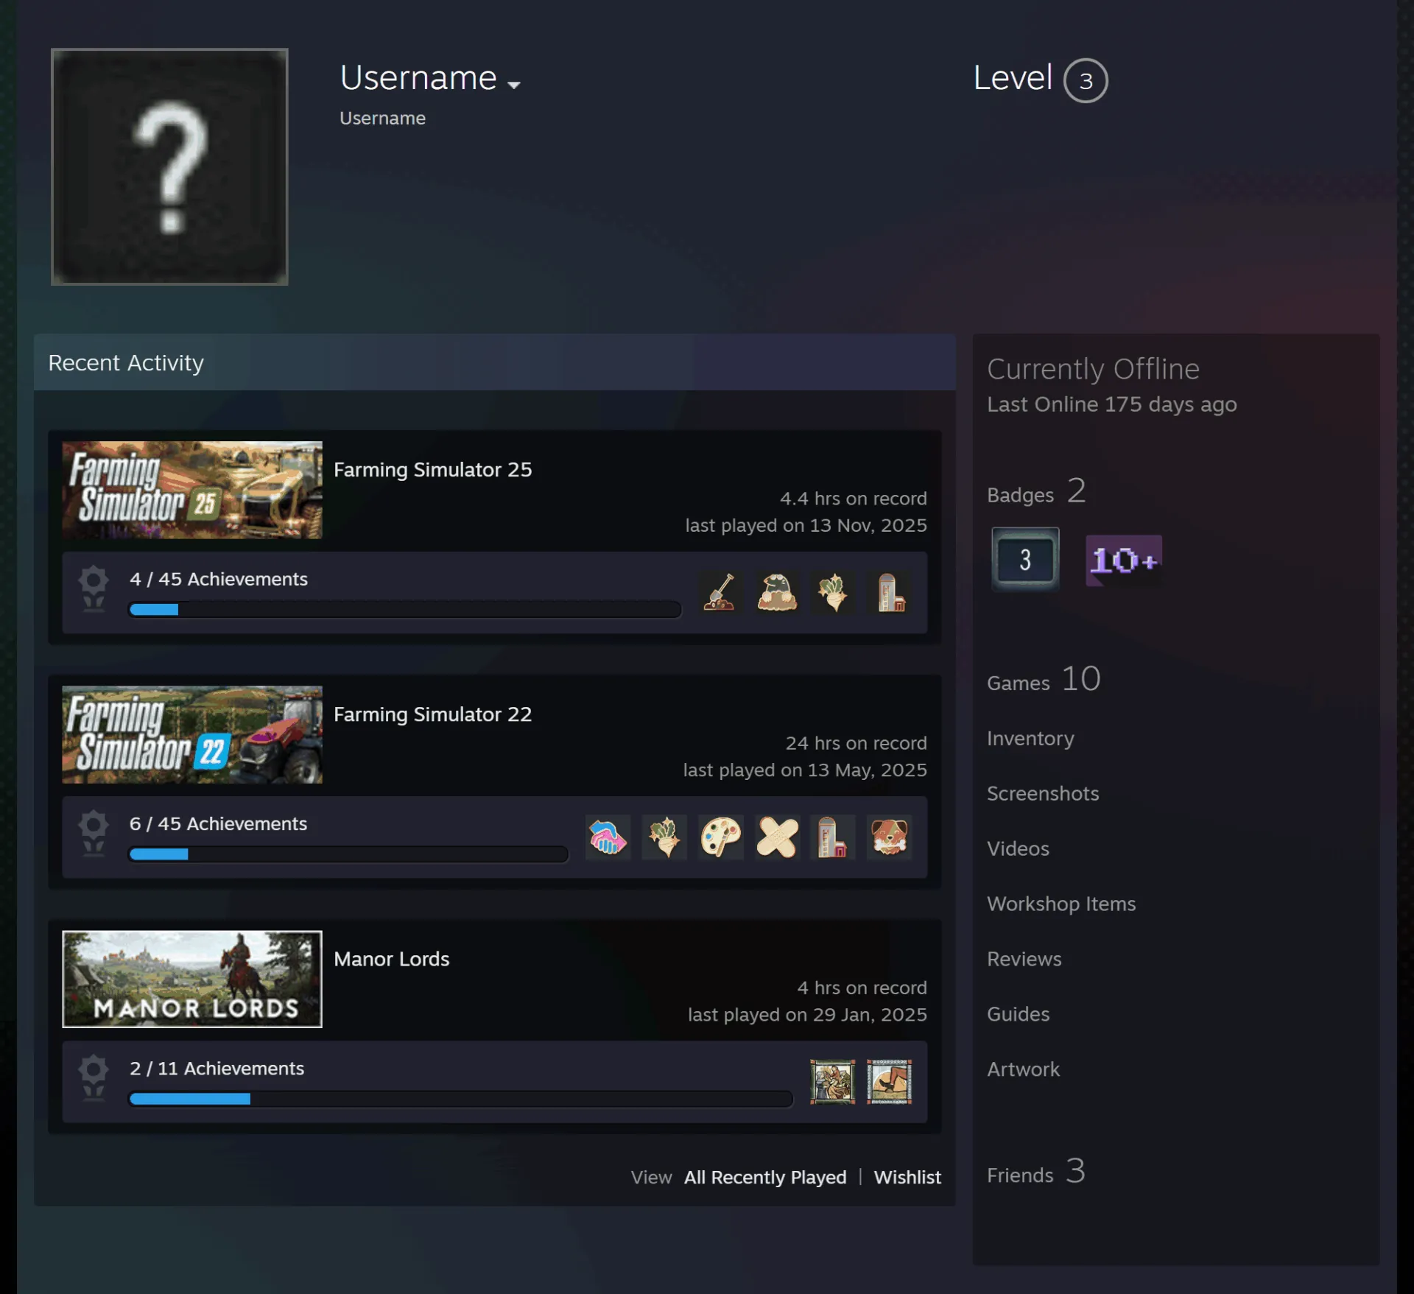The height and width of the screenshot is (1294, 1414).
Task: Click the Level 3 badge icon under Badges
Action: pyautogui.click(x=1025, y=559)
